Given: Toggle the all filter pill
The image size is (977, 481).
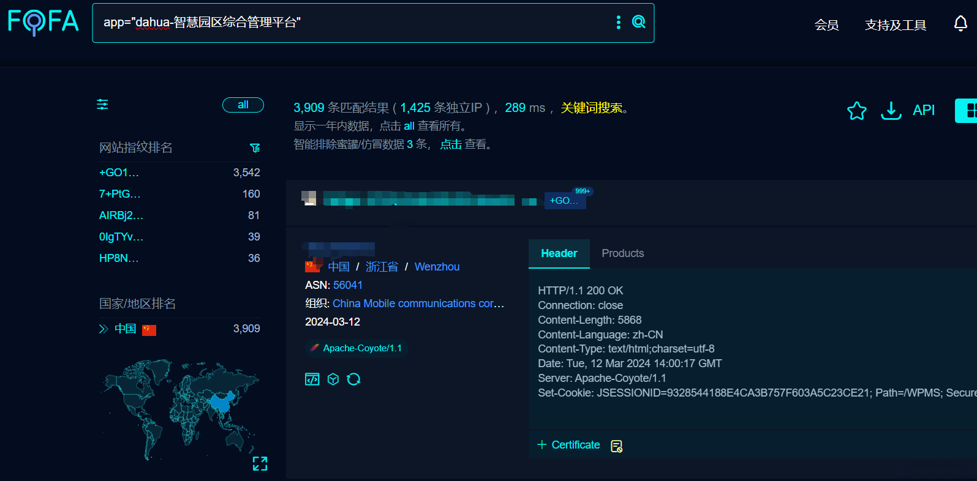Looking at the screenshot, I should click(x=243, y=105).
